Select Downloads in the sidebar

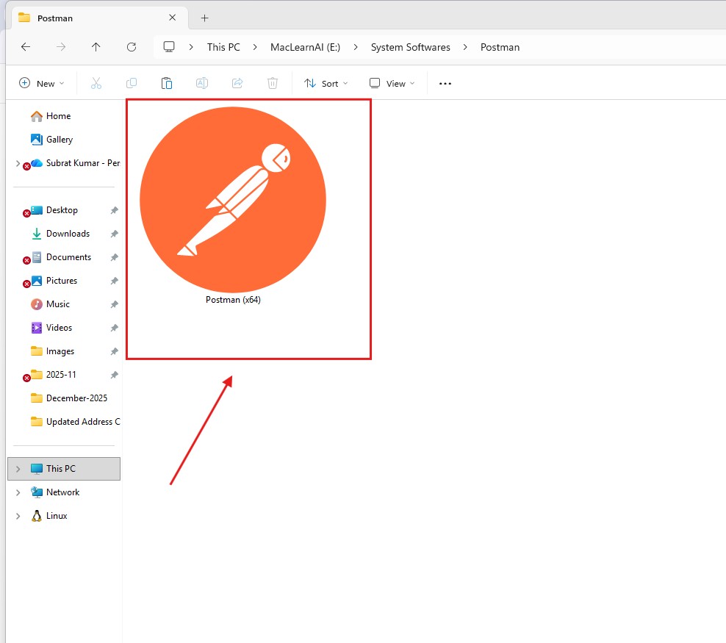coord(68,234)
